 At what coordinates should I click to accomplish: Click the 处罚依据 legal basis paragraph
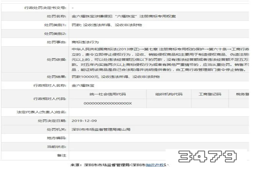click(160, 60)
